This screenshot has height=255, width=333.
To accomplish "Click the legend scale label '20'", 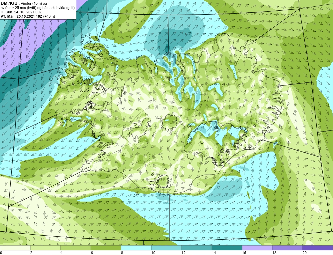I will point(305,253).
